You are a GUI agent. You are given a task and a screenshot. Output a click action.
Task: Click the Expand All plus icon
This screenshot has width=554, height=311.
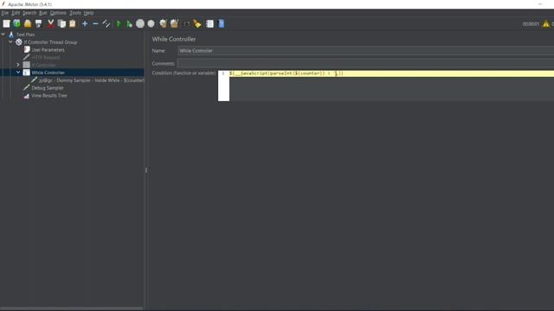click(85, 23)
